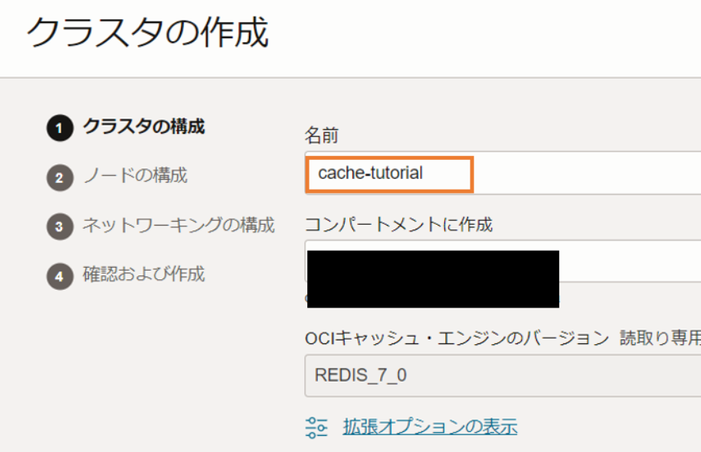701x452 pixels.
Task: Select the クラスタの構成 step label
Action: pos(143,127)
